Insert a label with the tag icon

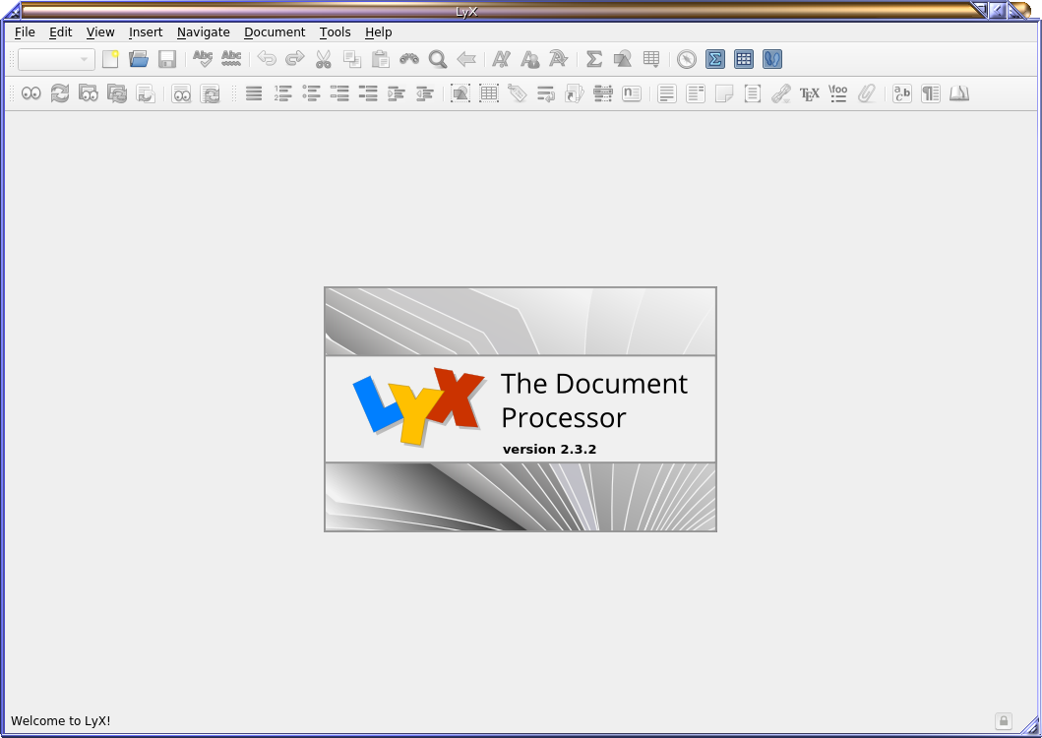click(518, 93)
